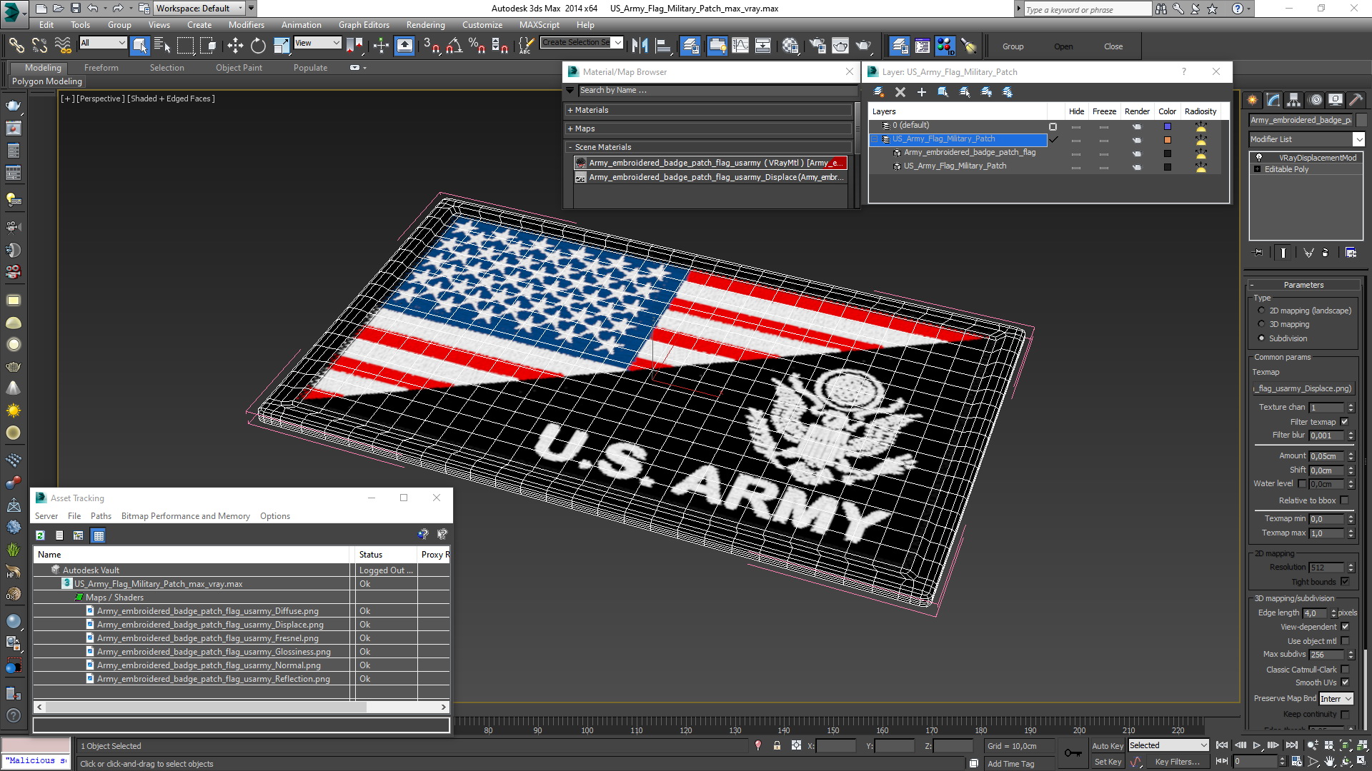
Task: Refresh Asset Tracking list icon
Action: 41,535
